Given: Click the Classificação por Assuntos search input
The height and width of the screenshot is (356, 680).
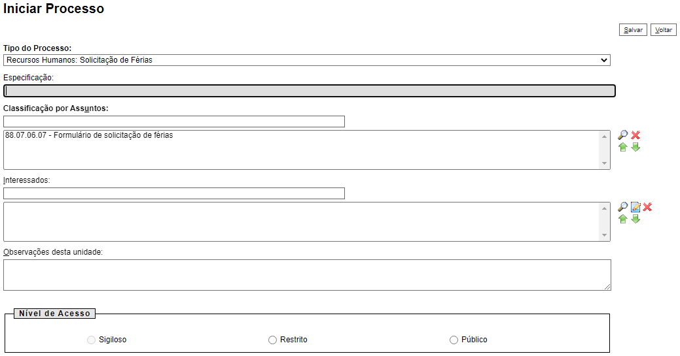Looking at the screenshot, I should 173,121.
